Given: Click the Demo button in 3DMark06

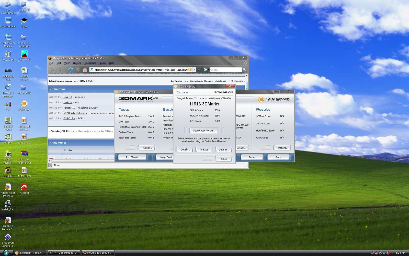Looking at the screenshot, I should click(x=253, y=157).
